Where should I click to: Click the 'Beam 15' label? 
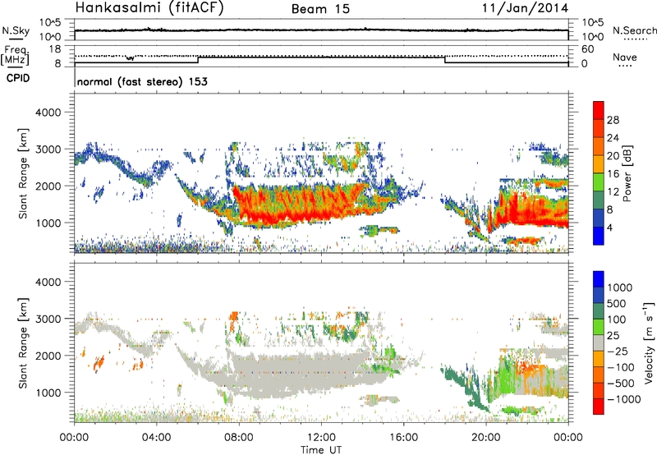coord(320,9)
